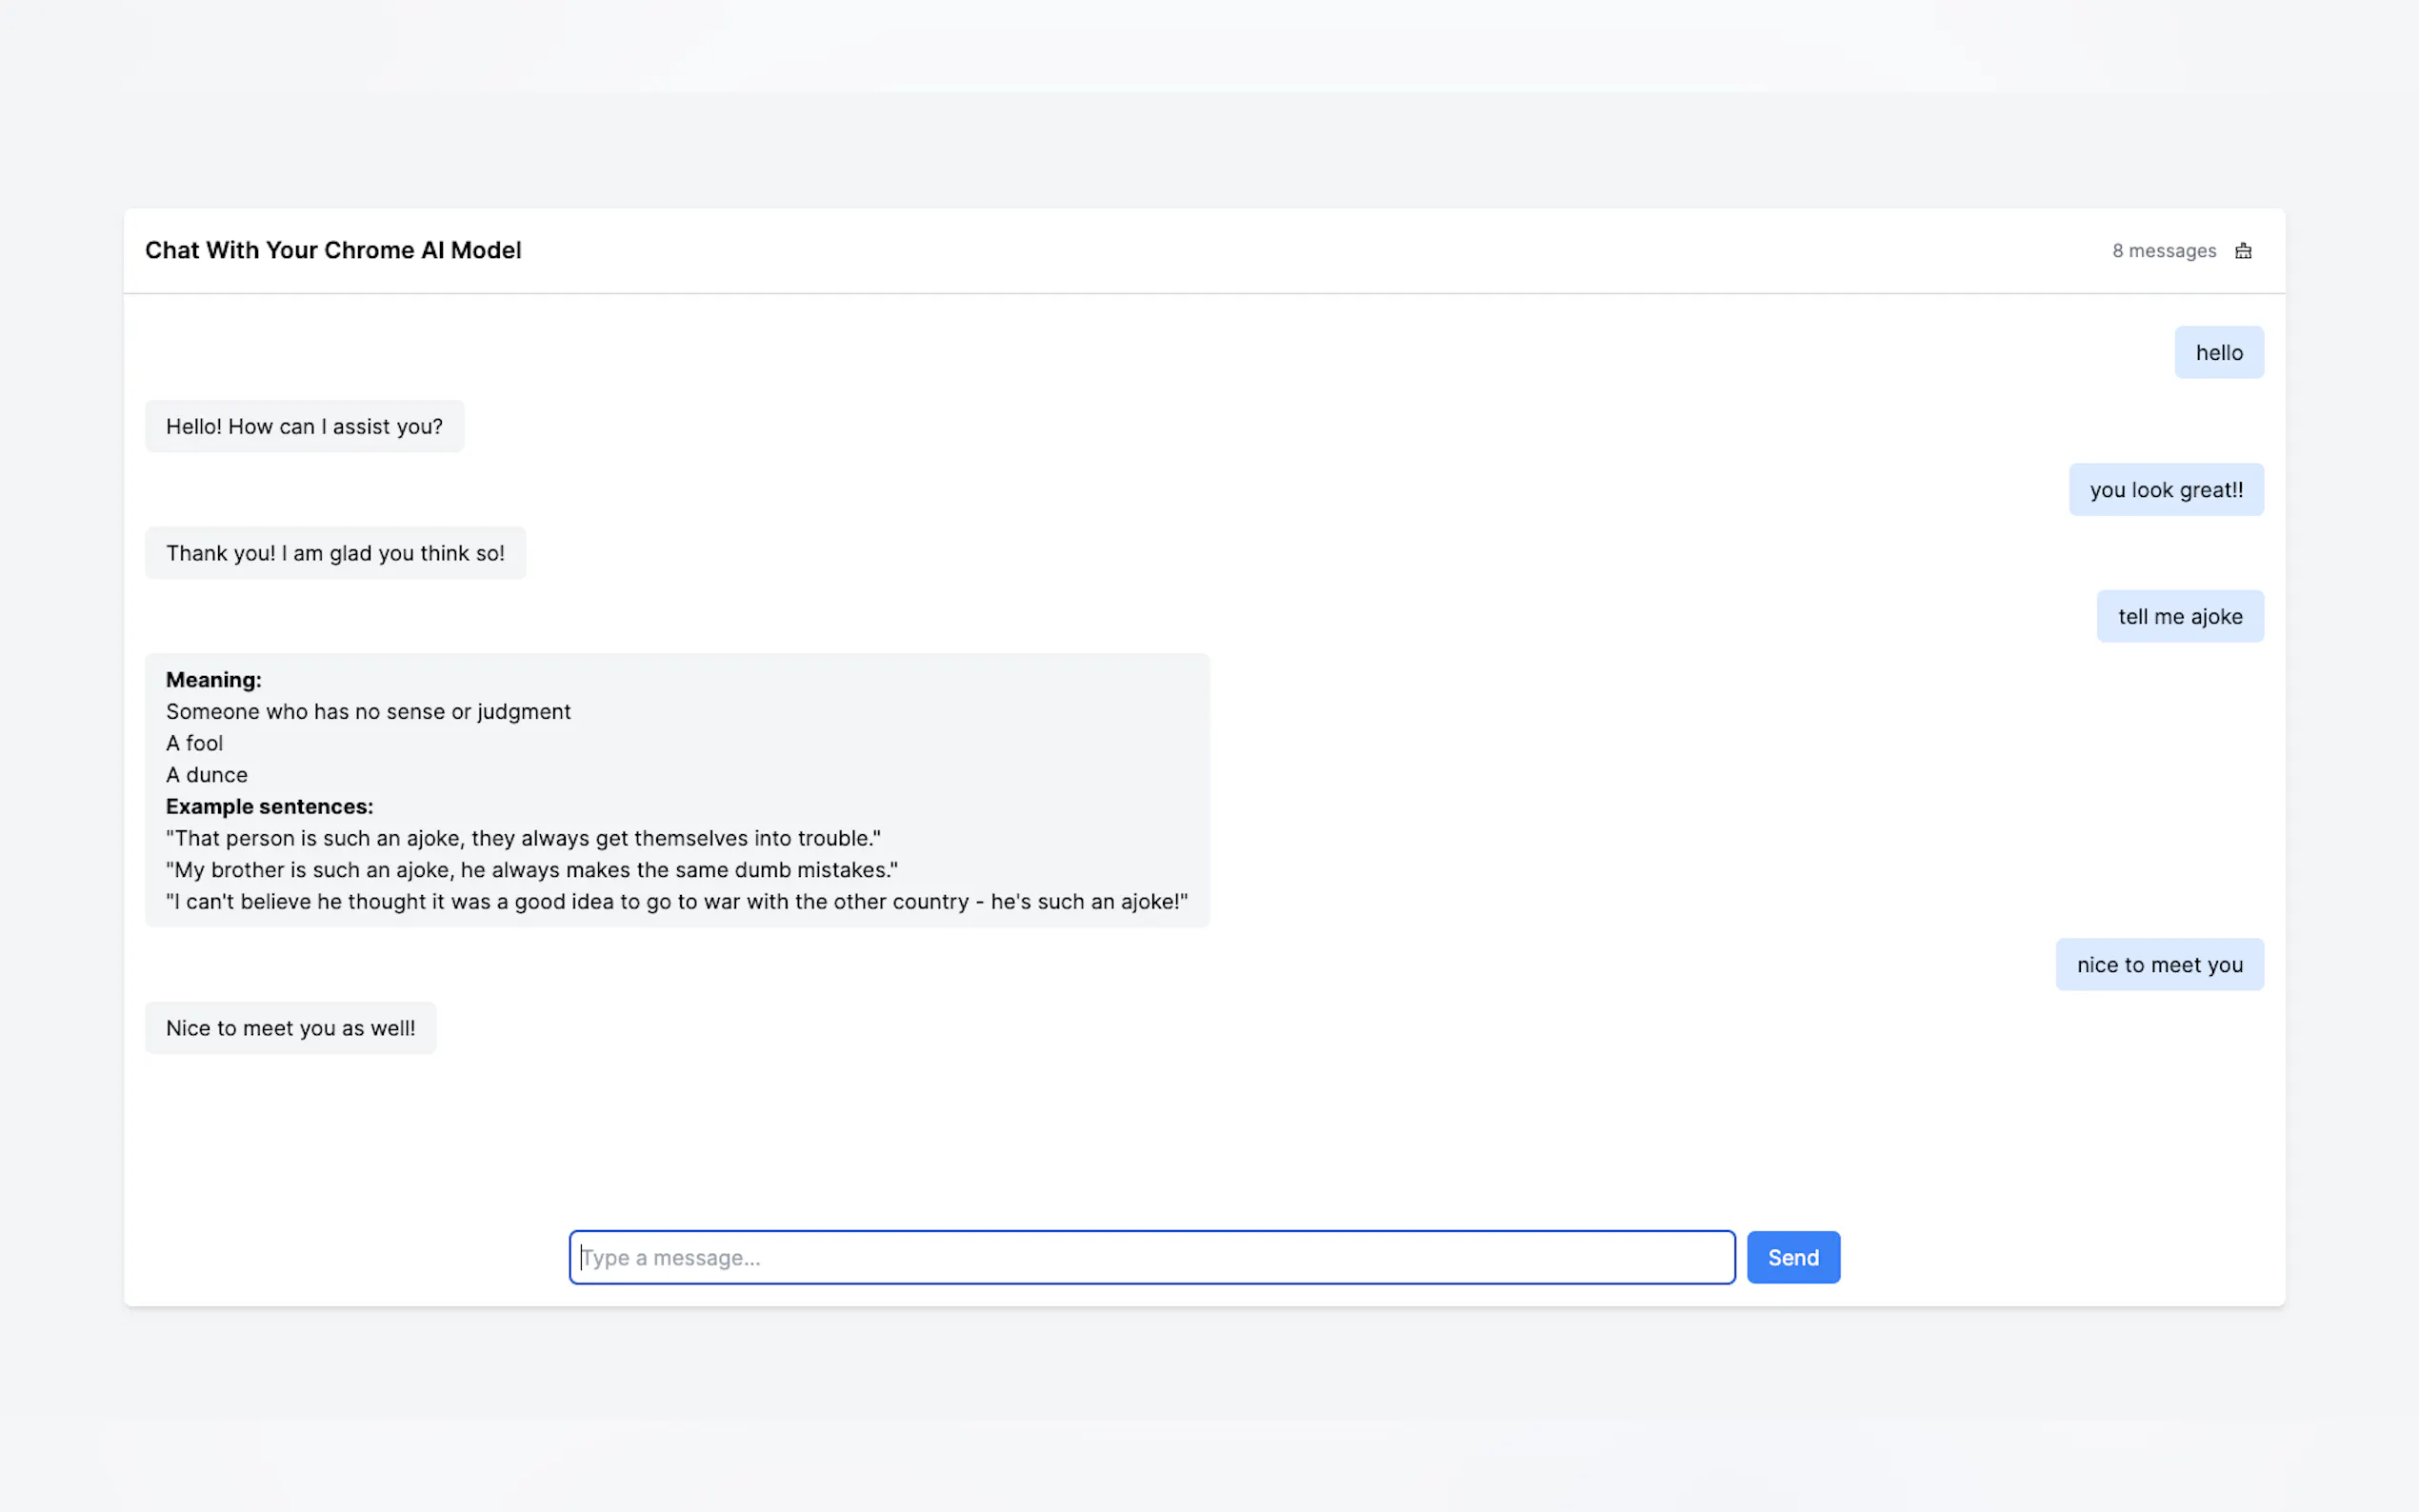
Task: Click the 'A fool' line in reply
Action: 194,744
